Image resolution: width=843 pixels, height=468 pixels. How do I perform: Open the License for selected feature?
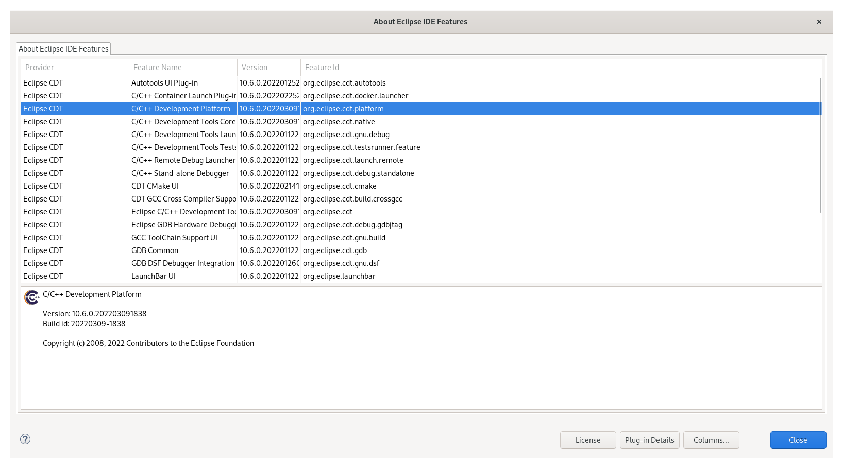pos(587,440)
